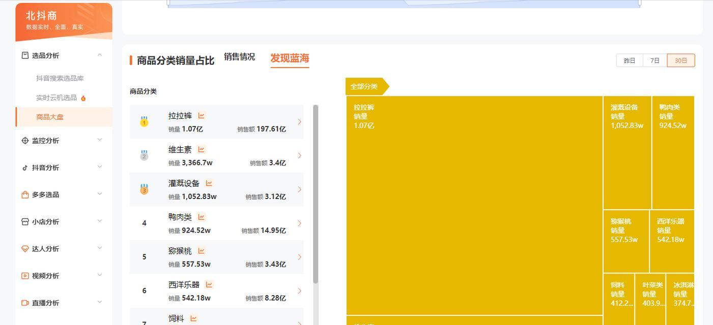Click the 监控分析 crosshair icon
Viewport: 713px width, 325px height.
tap(25, 141)
